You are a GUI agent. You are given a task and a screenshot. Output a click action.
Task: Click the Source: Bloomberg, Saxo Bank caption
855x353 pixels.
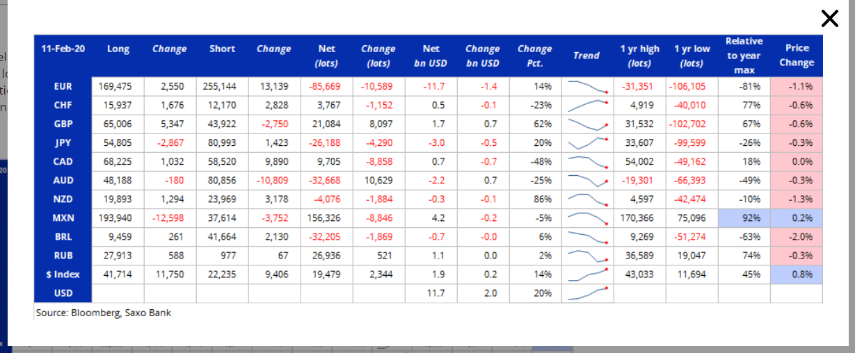[103, 313]
